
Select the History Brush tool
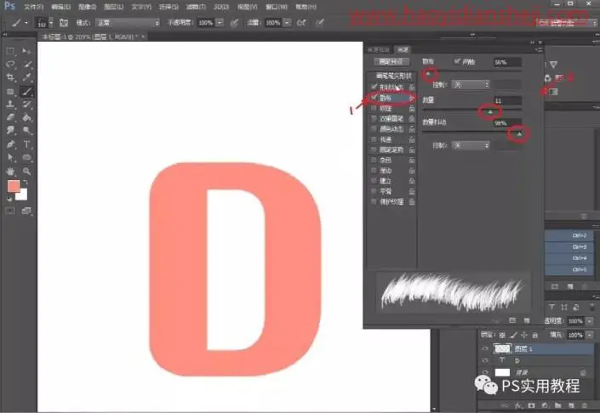click(x=26, y=105)
